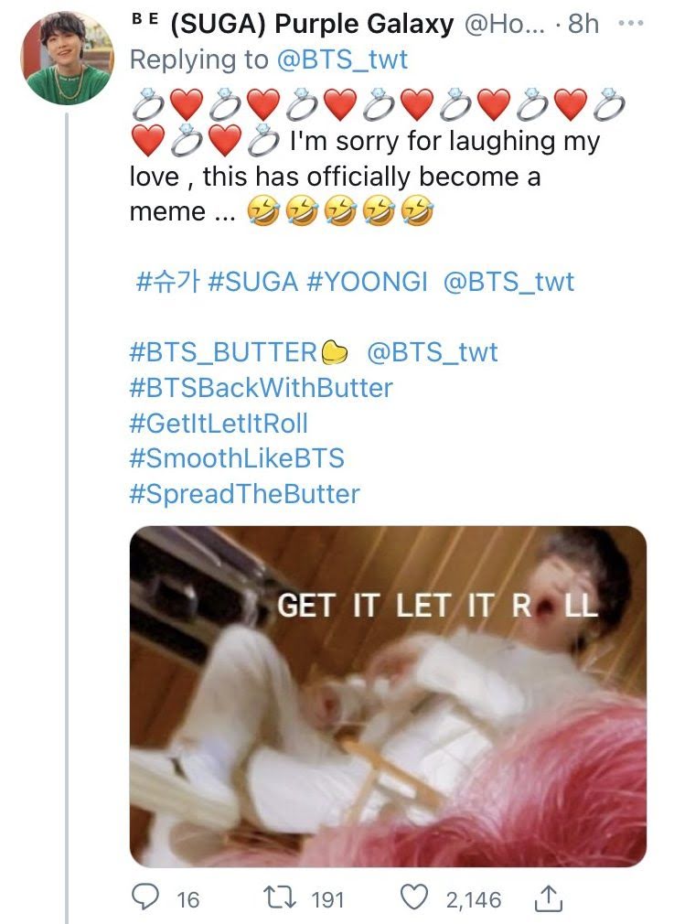Open the #SmoothLikeBTS hashtag

[x=237, y=458]
